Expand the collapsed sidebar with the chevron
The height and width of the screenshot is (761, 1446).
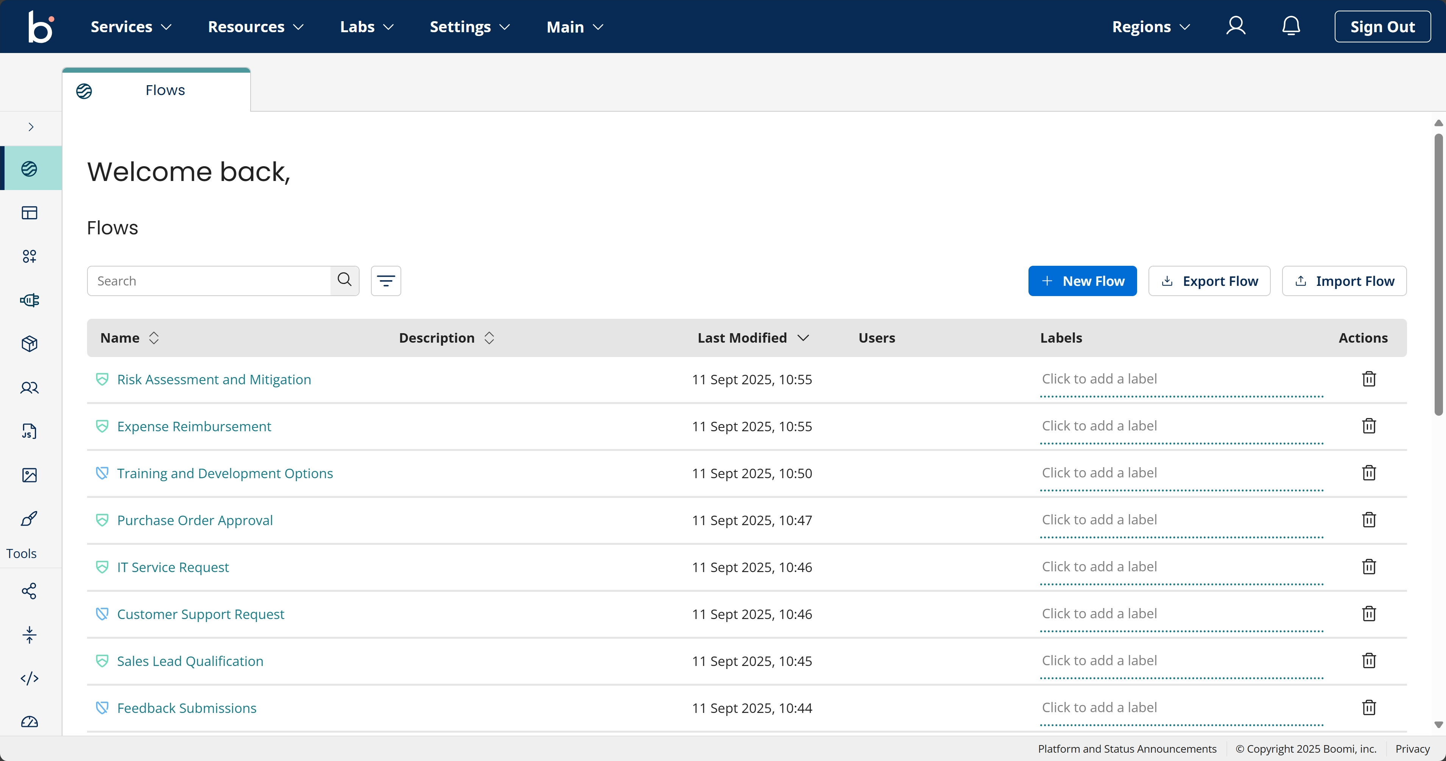[31, 127]
